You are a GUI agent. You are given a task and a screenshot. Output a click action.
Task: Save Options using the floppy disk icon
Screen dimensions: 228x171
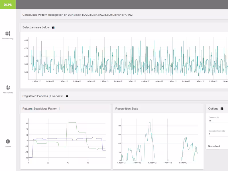click(x=222, y=109)
